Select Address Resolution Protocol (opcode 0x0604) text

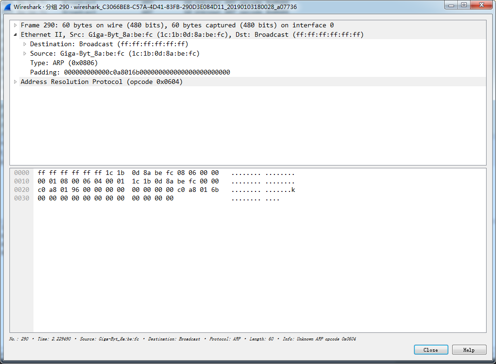pyautogui.click(x=101, y=82)
